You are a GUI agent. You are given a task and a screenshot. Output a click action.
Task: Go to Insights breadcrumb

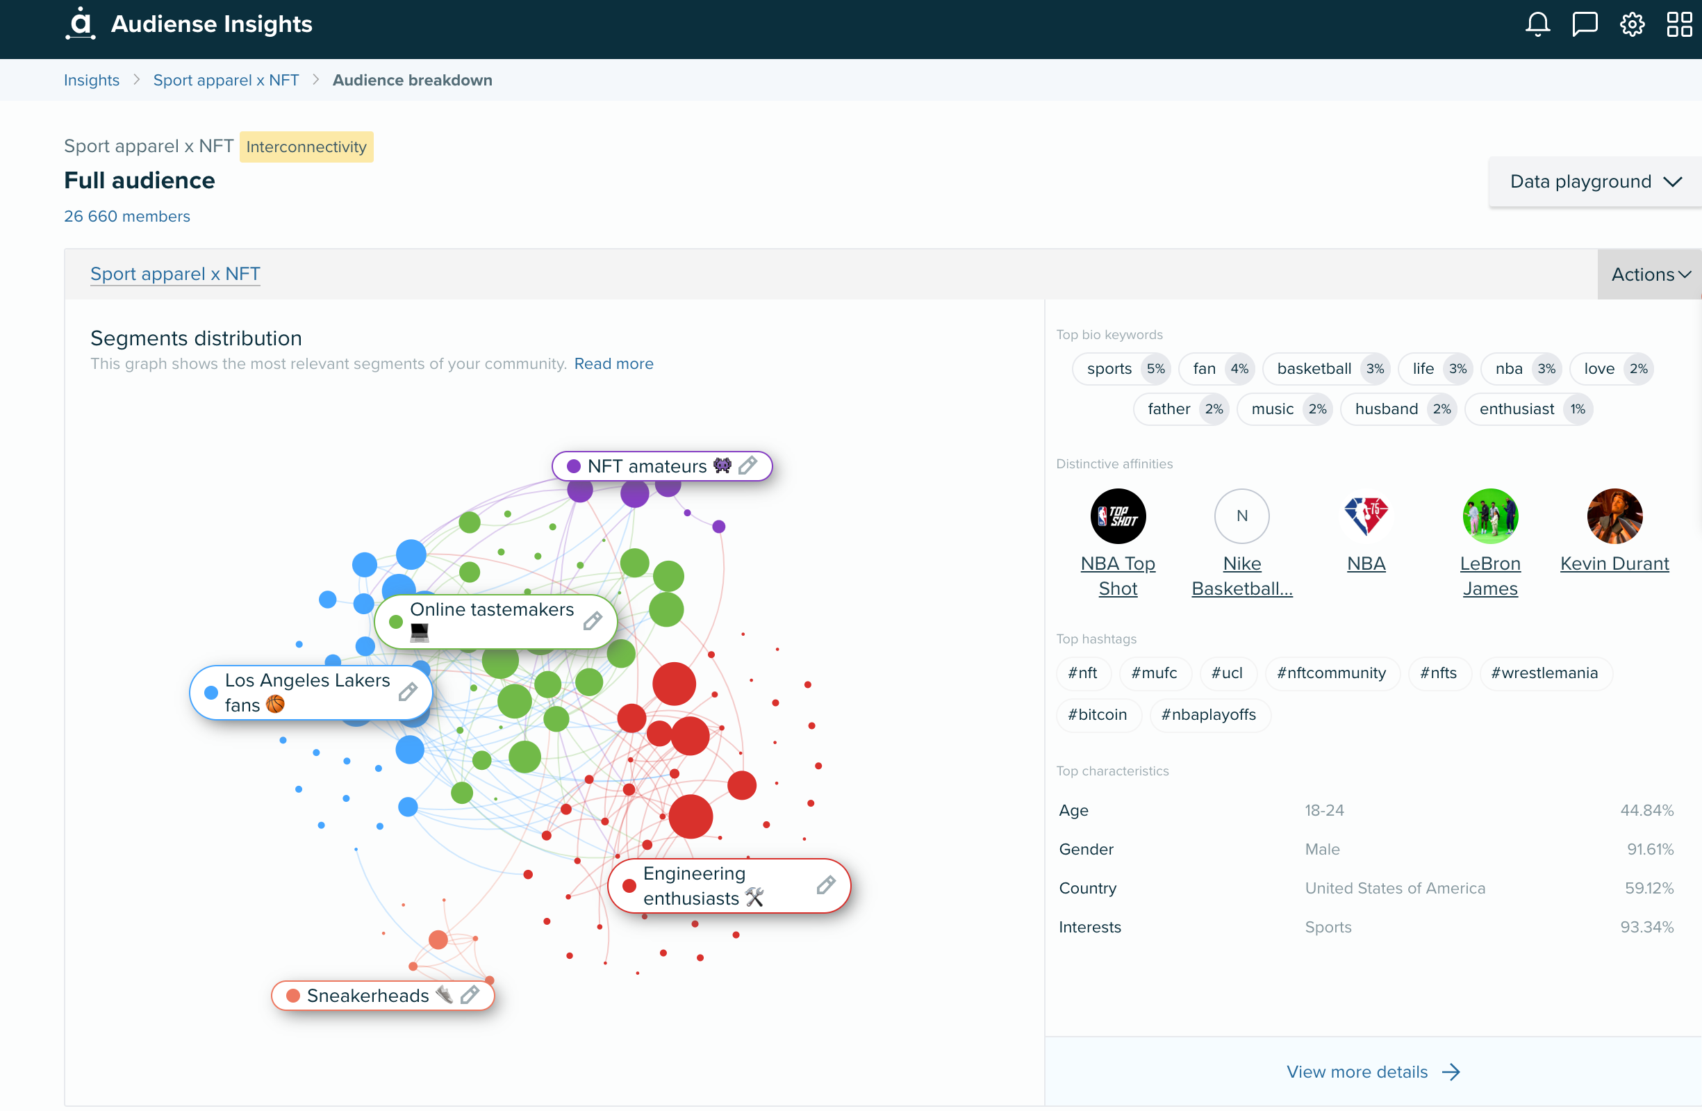tap(92, 80)
